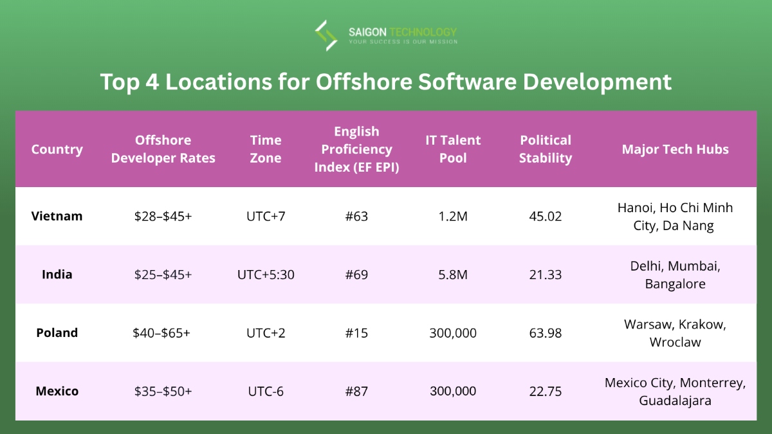Viewport: 772px width, 434px height.
Task: Click India's talent pool value '5.8M'
Action: point(453,275)
